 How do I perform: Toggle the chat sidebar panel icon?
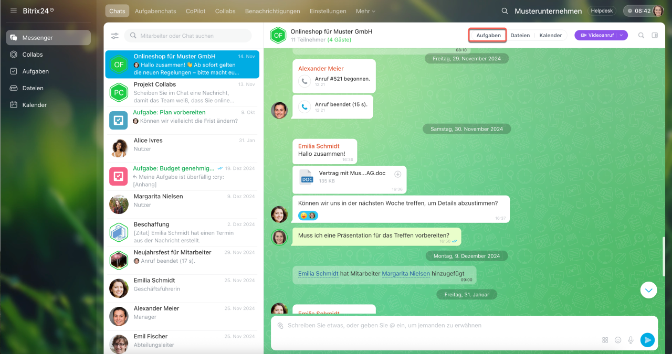(x=655, y=35)
